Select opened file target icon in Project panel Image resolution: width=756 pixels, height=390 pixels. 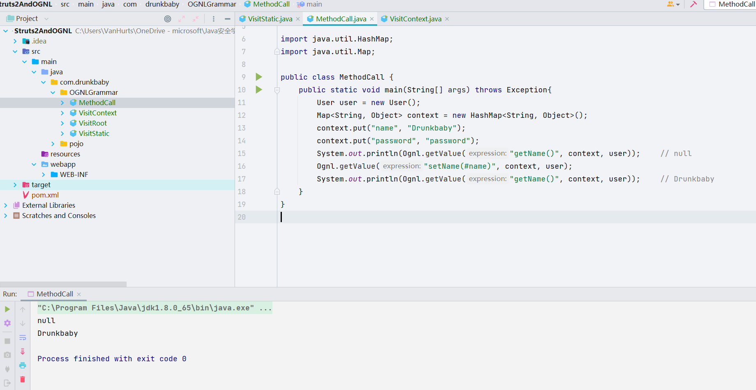tap(168, 19)
